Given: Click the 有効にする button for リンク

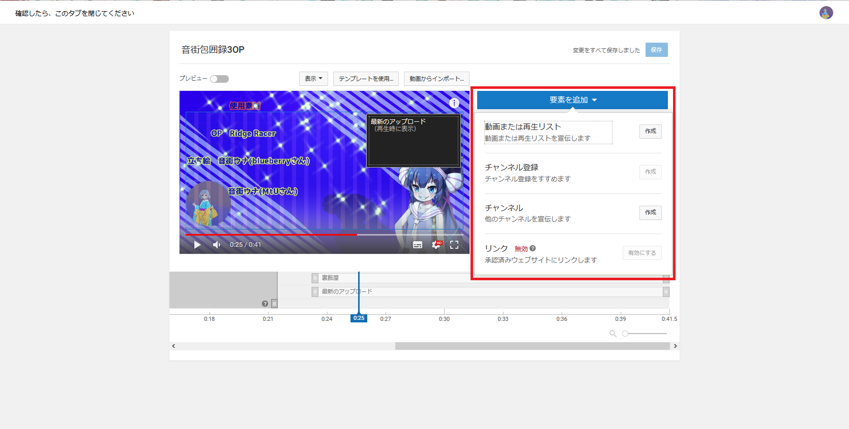Looking at the screenshot, I should pyautogui.click(x=642, y=253).
